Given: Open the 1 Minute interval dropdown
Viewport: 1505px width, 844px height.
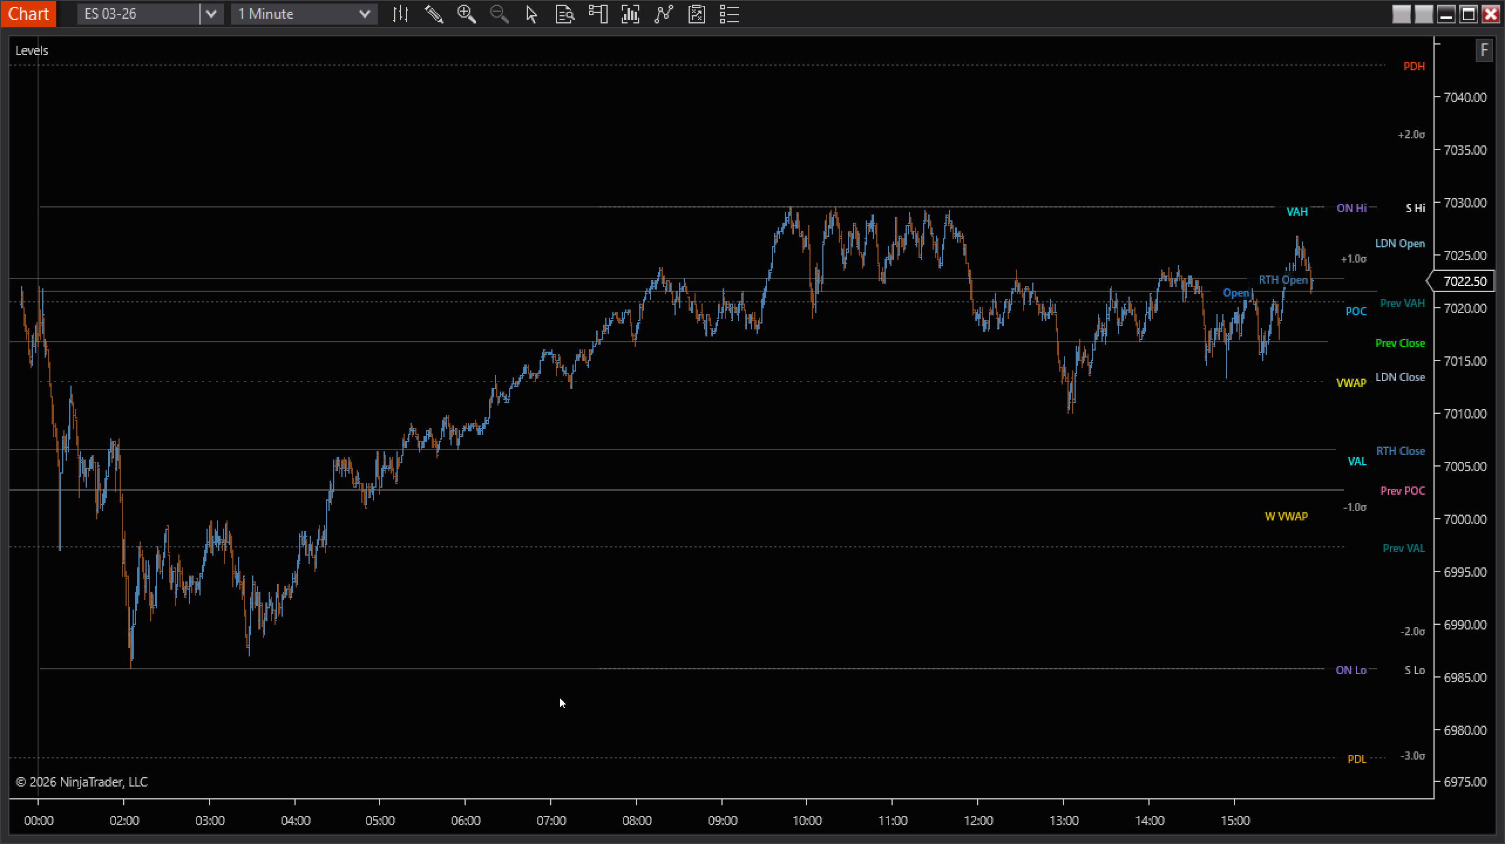Looking at the screenshot, I should 304,14.
